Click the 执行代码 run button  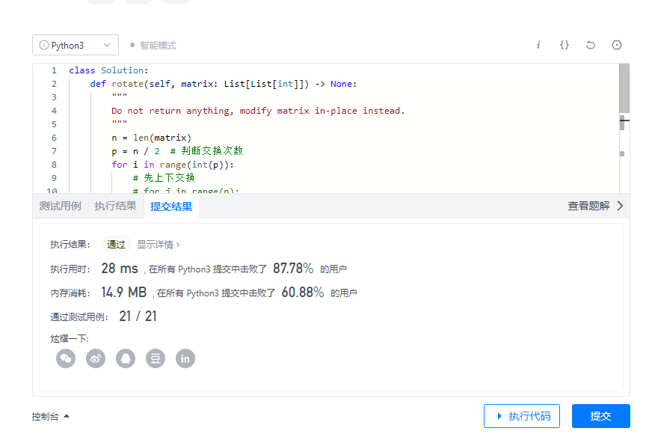(x=522, y=416)
